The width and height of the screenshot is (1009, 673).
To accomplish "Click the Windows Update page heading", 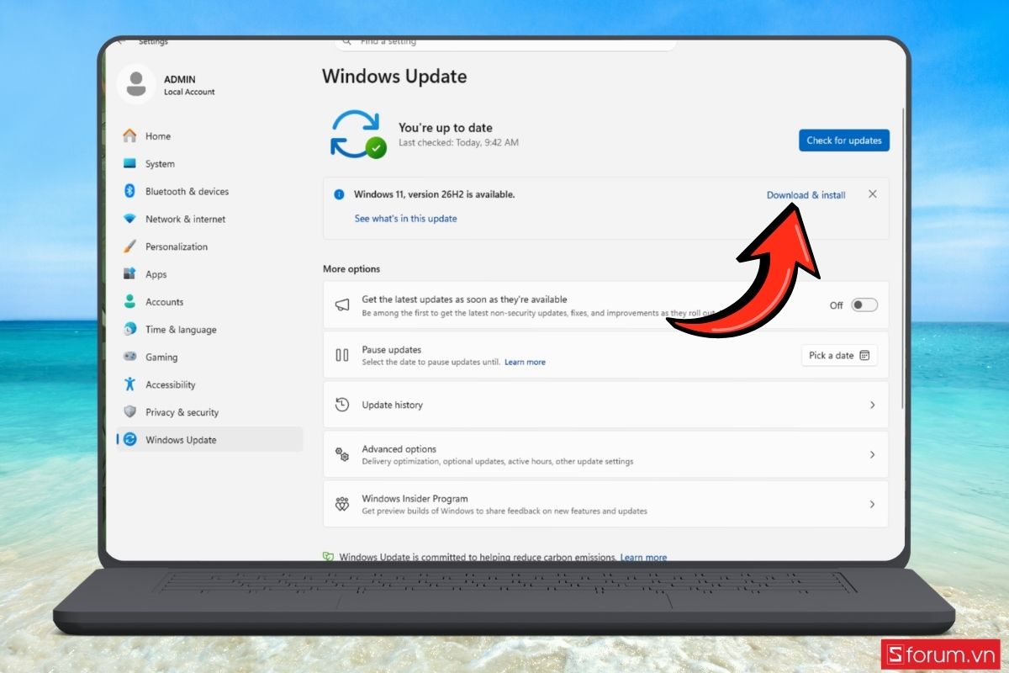I will [394, 77].
